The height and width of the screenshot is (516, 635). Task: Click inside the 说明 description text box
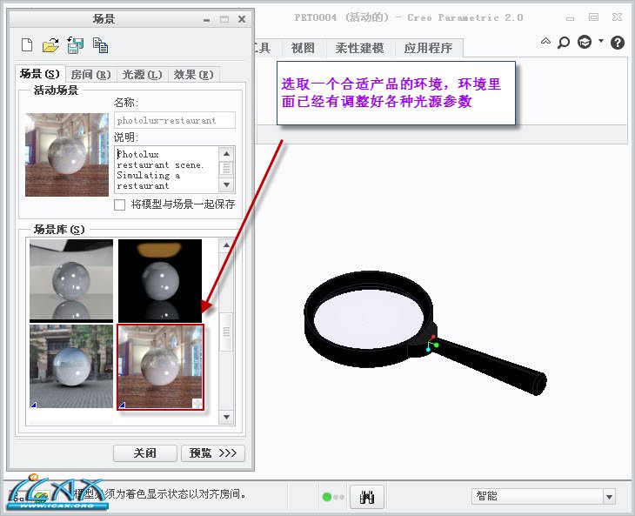(x=166, y=170)
